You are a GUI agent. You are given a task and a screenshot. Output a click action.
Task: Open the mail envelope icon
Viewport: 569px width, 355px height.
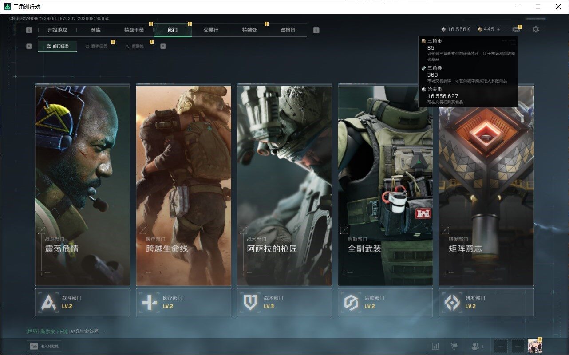click(516, 29)
